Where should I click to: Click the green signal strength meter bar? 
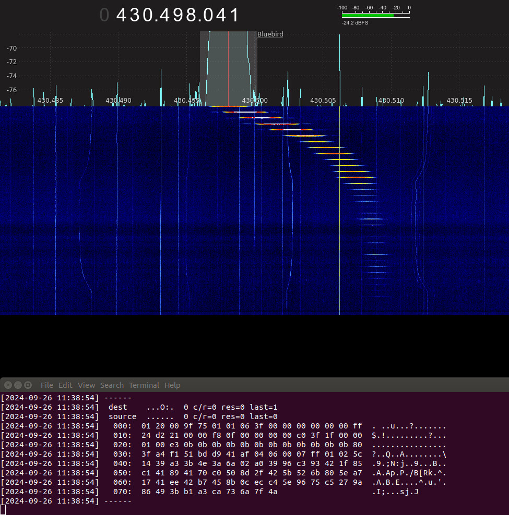[368, 16]
